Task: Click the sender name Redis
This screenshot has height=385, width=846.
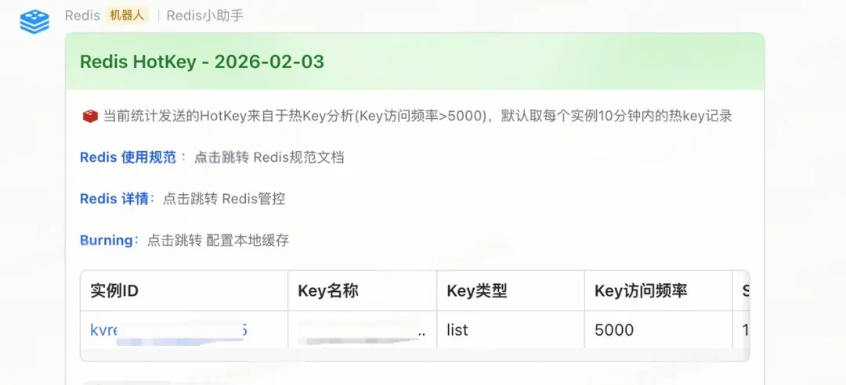Action: pos(81,16)
